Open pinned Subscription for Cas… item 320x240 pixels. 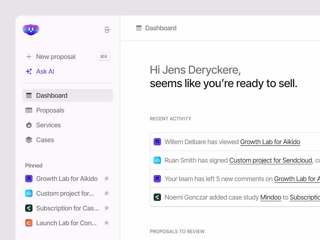pyautogui.click(x=67, y=208)
